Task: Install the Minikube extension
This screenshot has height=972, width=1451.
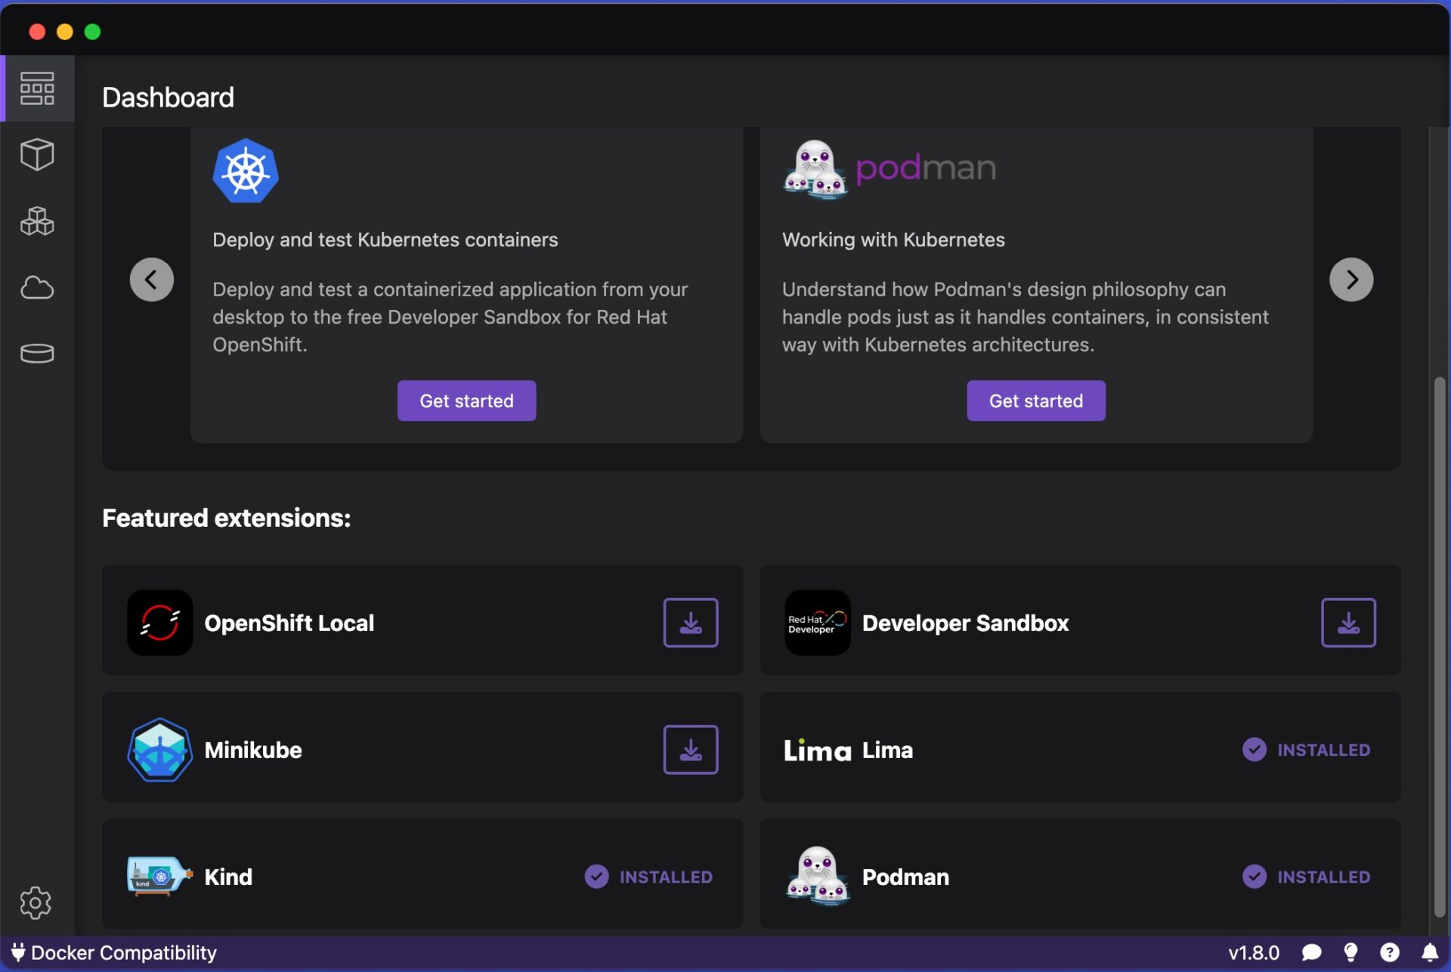Action: click(690, 749)
